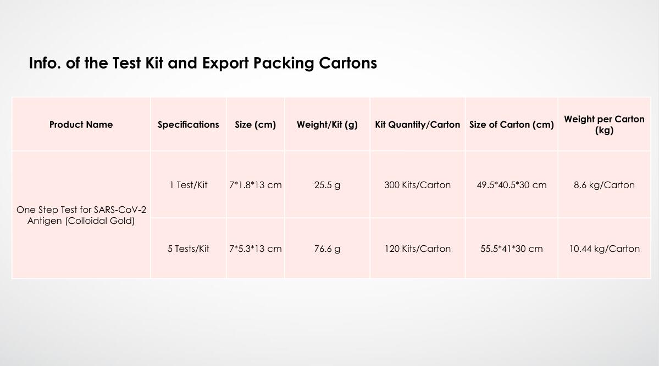
Task: Click the Weight/Kit (g) column header
Action: click(328, 125)
